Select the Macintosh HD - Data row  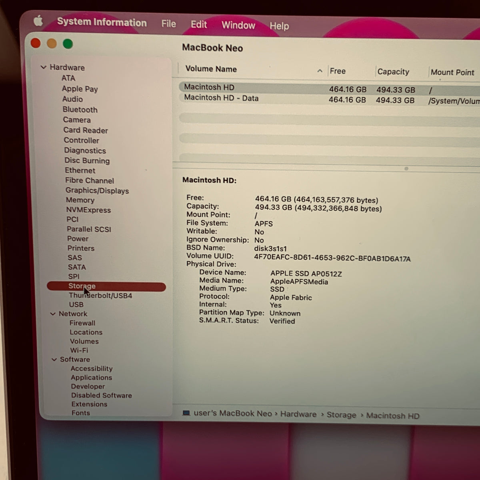coord(329,99)
